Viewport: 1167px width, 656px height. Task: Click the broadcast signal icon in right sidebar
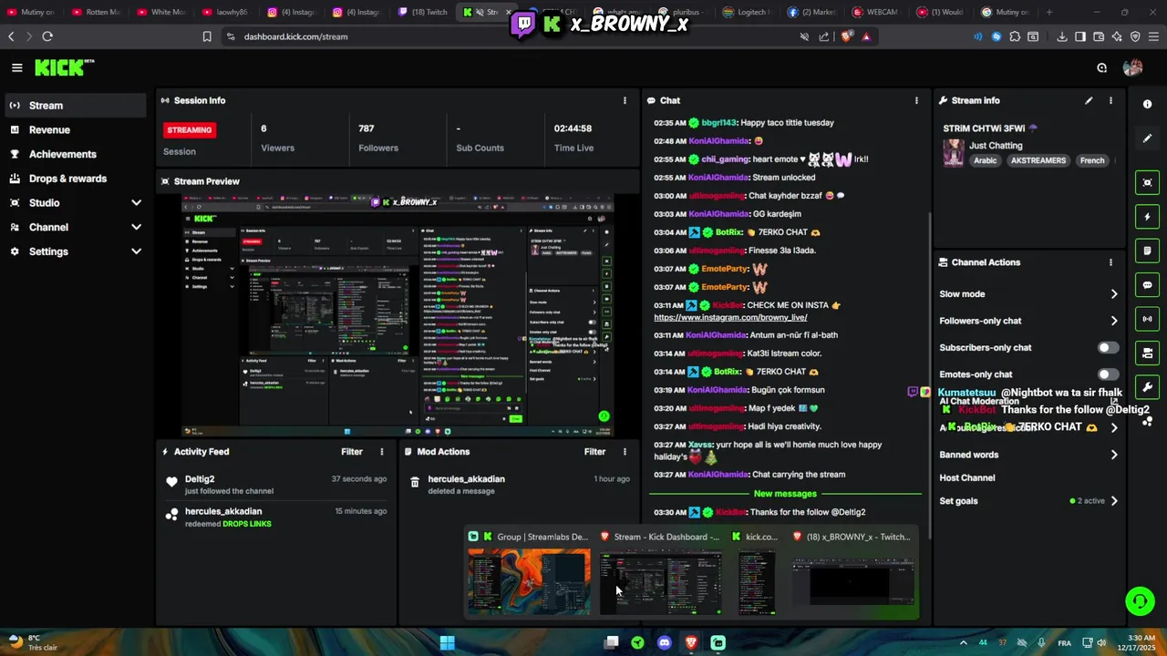click(x=1147, y=319)
